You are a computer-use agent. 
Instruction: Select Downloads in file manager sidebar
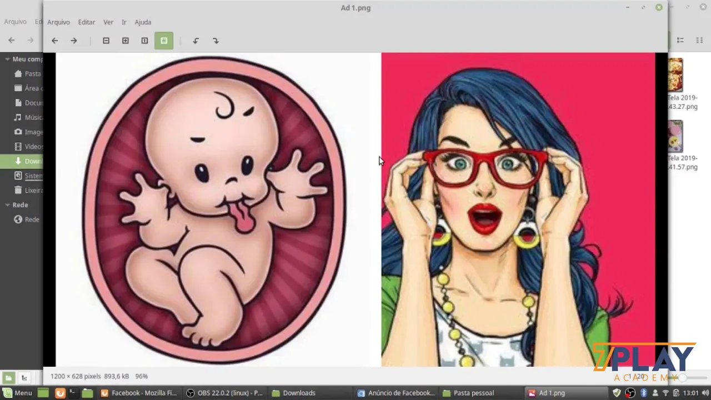tap(22, 161)
